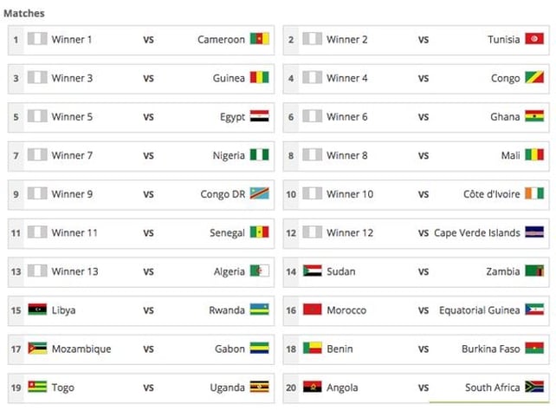Click the South Africa flag icon
Viewport: 556px width, 411px height.
click(534, 387)
